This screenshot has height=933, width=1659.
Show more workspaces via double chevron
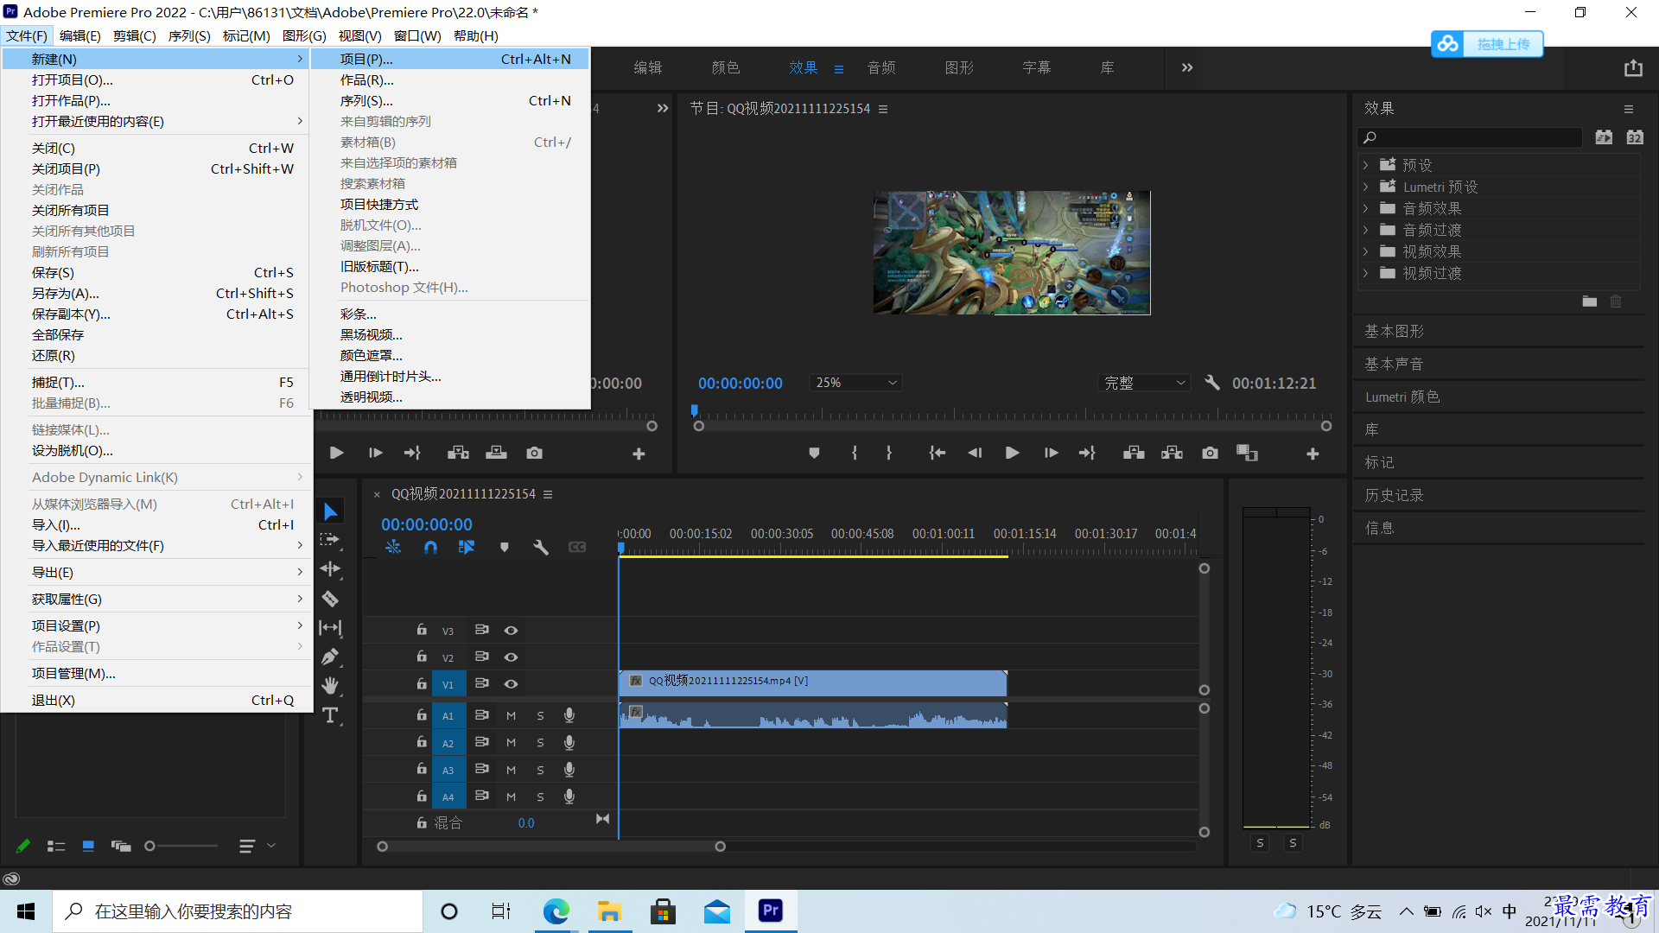(x=1187, y=67)
